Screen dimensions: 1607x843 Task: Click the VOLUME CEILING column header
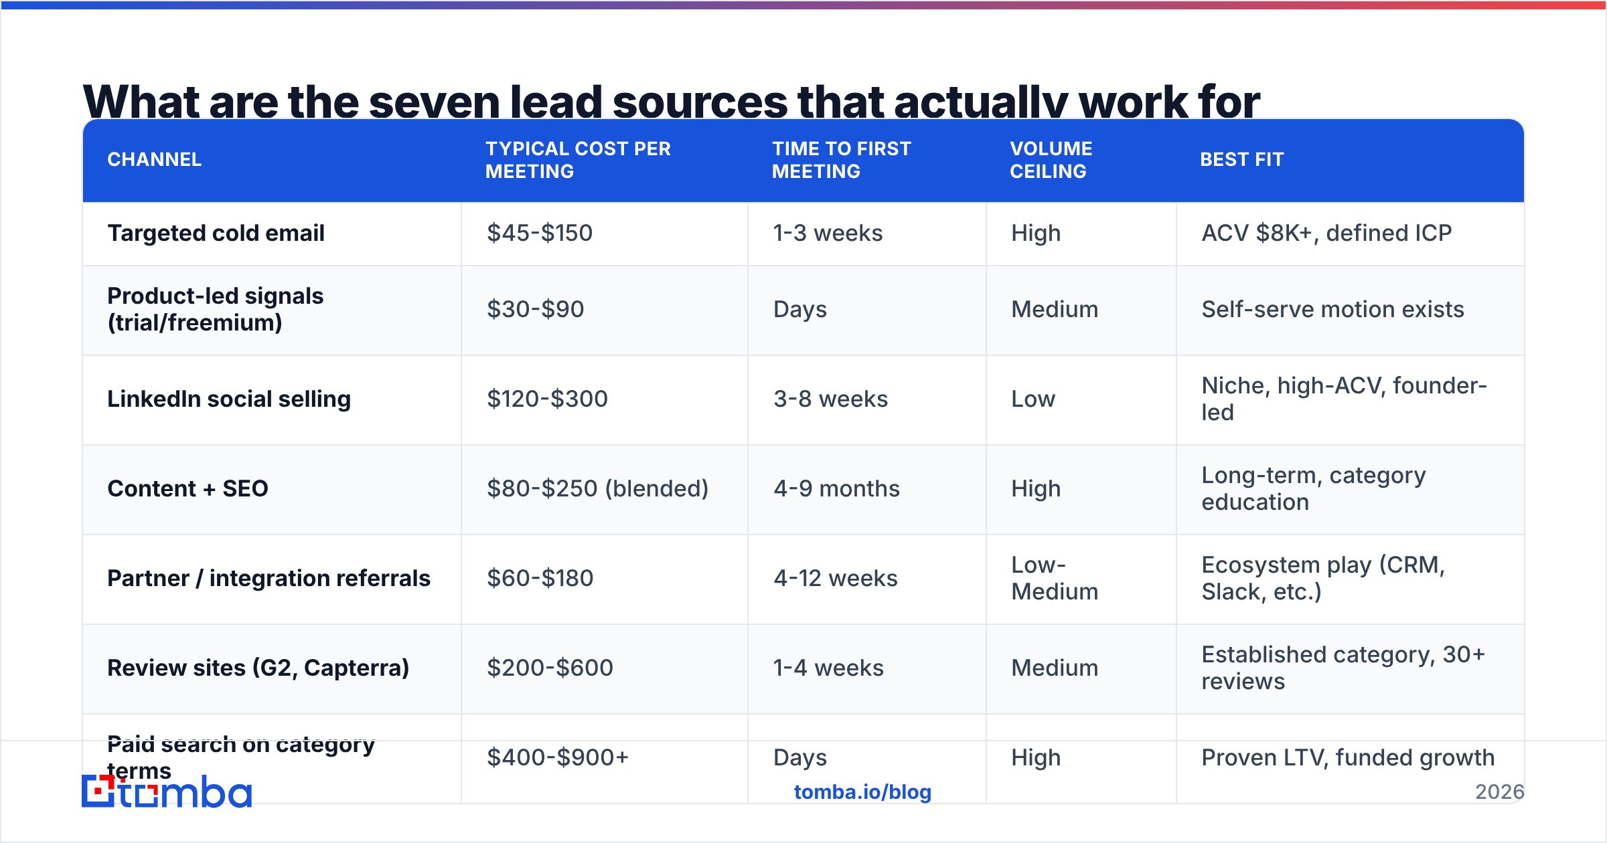(x=1051, y=160)
